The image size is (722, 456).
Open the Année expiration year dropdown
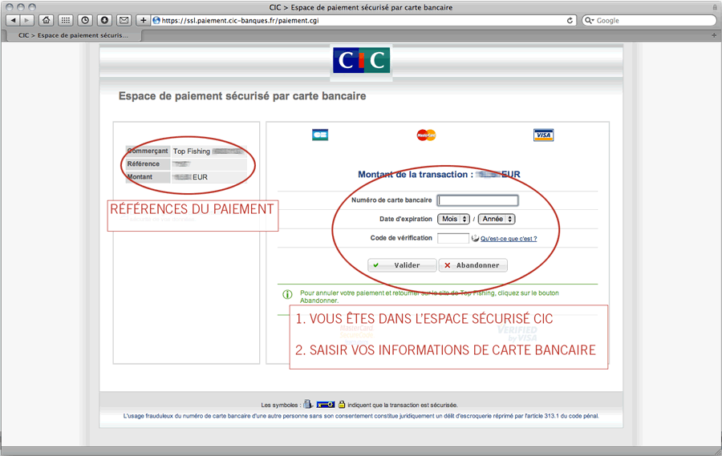coord(497,219)
